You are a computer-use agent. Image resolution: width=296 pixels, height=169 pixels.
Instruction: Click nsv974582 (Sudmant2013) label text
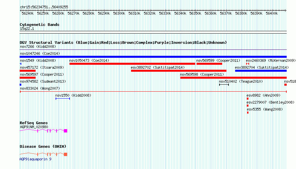[43, 81]
